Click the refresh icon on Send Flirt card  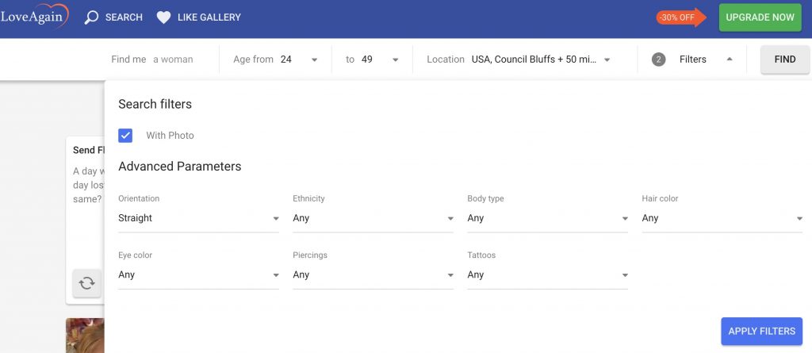pos(87,283)
